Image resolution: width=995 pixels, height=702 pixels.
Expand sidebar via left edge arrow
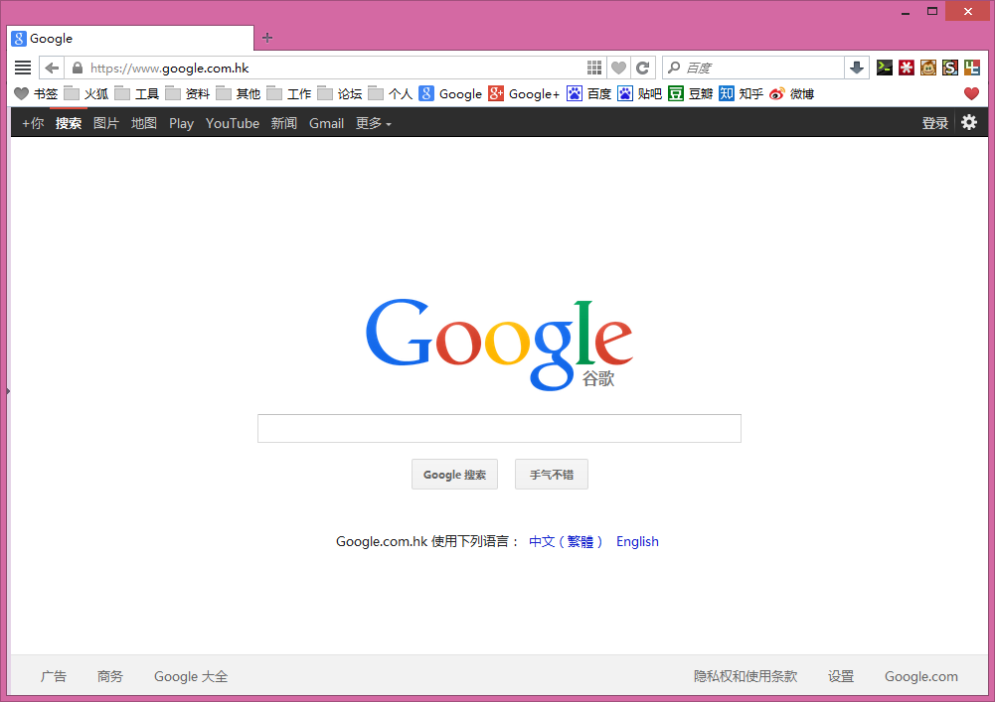point(8,391)
